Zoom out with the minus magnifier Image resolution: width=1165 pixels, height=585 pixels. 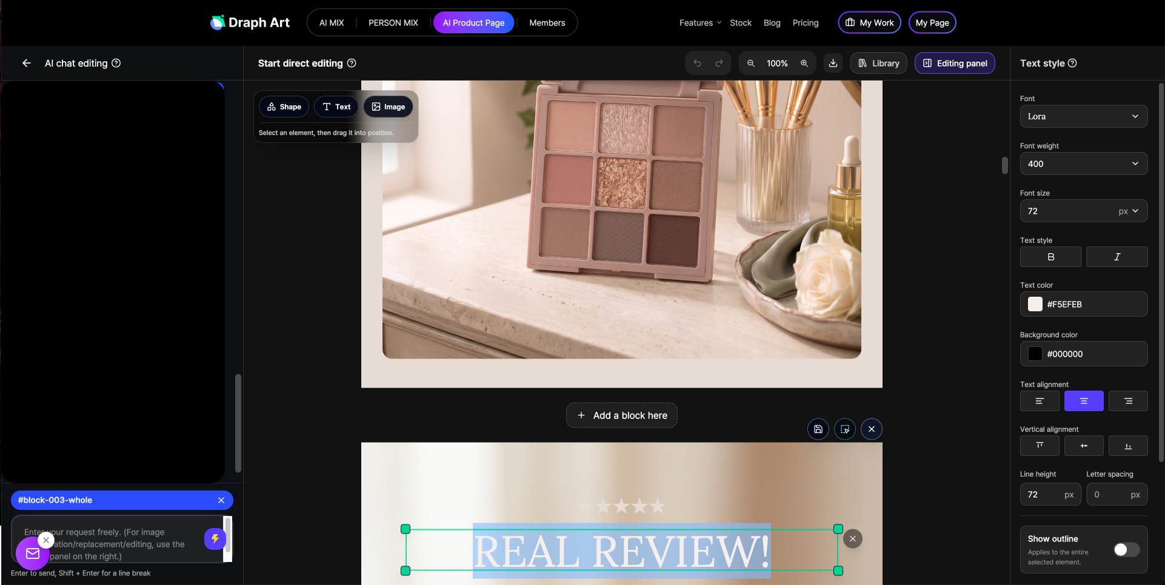(750, 63)
